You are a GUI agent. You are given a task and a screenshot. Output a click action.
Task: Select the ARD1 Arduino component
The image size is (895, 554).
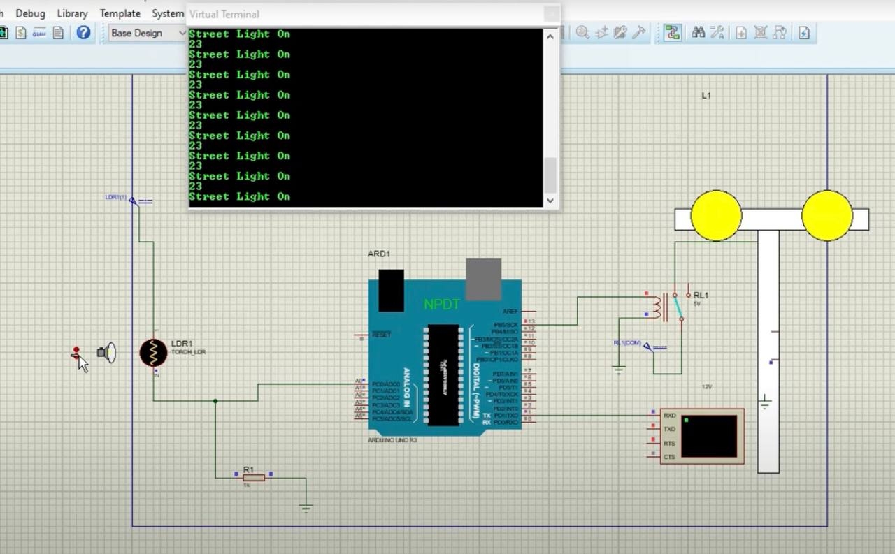[444, 349]
